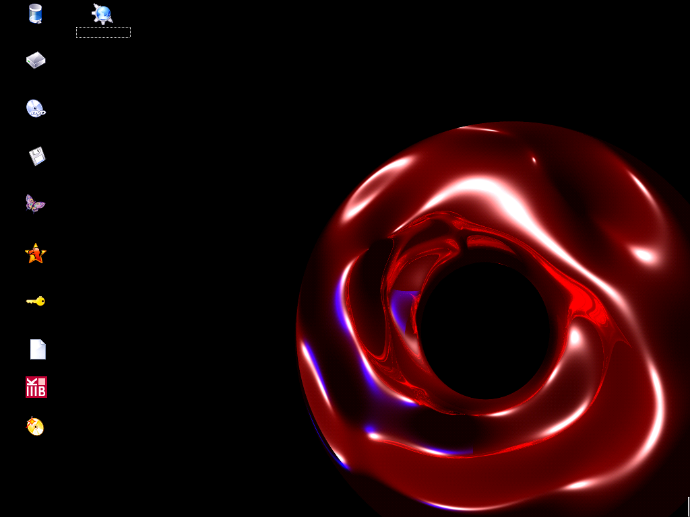
Task: Open the yellow key desktop icon
Action: (36, 301)
